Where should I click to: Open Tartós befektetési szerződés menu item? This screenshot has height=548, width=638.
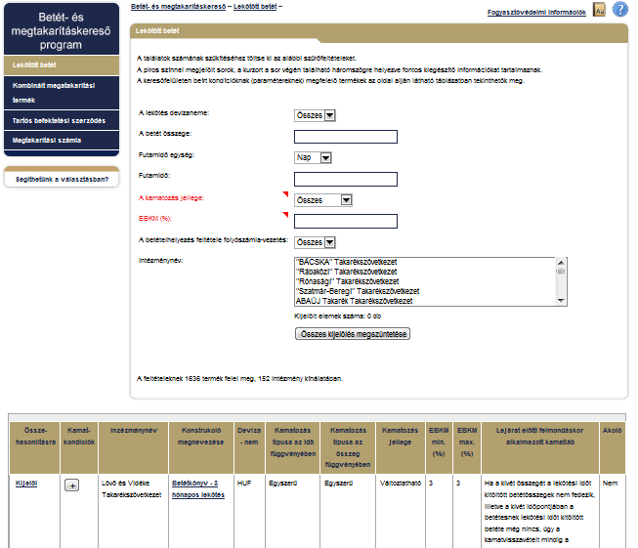[62, 120]
